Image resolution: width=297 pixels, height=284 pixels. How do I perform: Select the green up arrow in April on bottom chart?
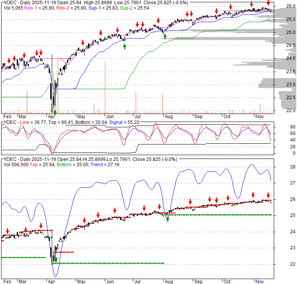point(56,259)
